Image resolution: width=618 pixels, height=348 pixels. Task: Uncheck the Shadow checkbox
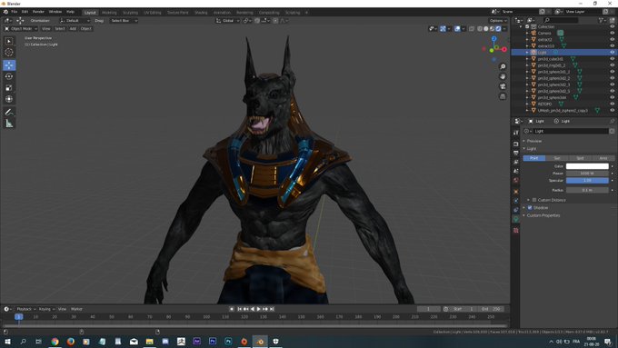click(530, 208)
